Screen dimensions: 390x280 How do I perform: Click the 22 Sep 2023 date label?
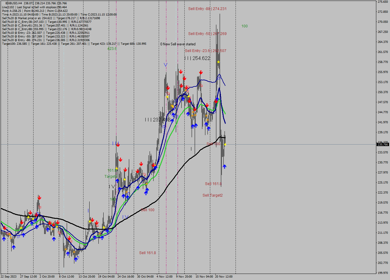(9, 277)
